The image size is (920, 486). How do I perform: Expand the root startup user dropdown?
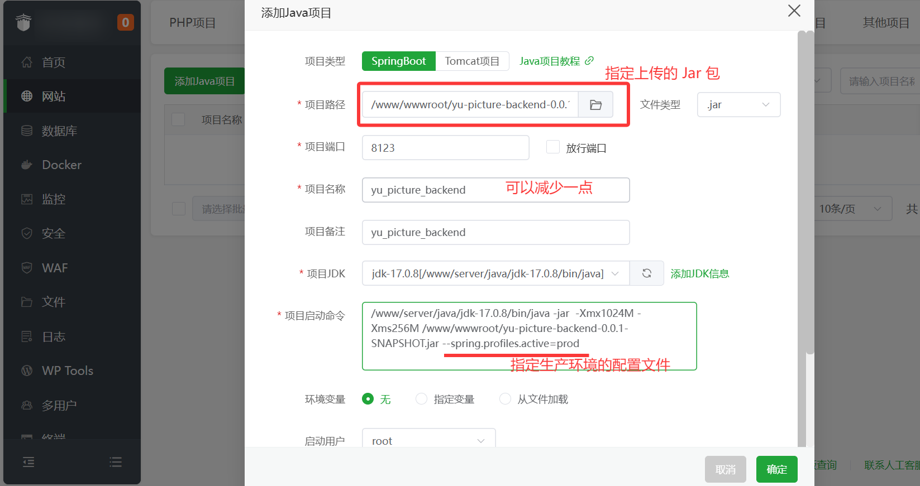coord(428,440)
